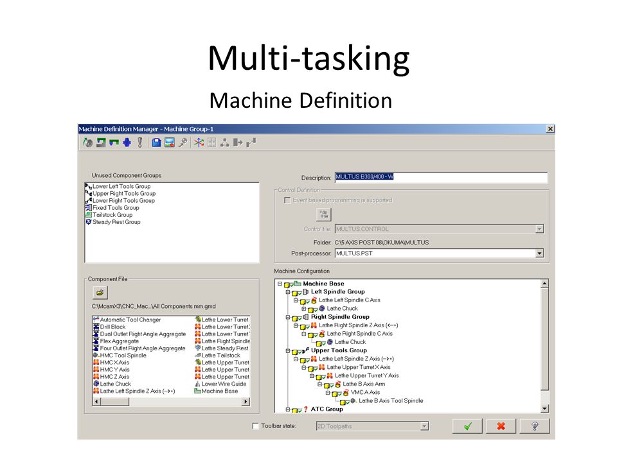Viewport: 617px width, 462px height.
Task: Click Machine Configuration scroll up arrow
Action: (544, 284)
